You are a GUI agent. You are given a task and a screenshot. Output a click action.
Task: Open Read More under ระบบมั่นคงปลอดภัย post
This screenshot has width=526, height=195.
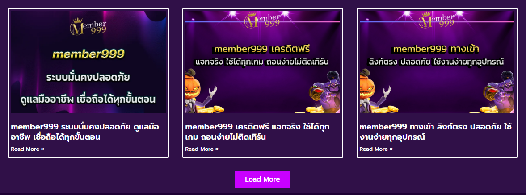[x=28, y=149]
